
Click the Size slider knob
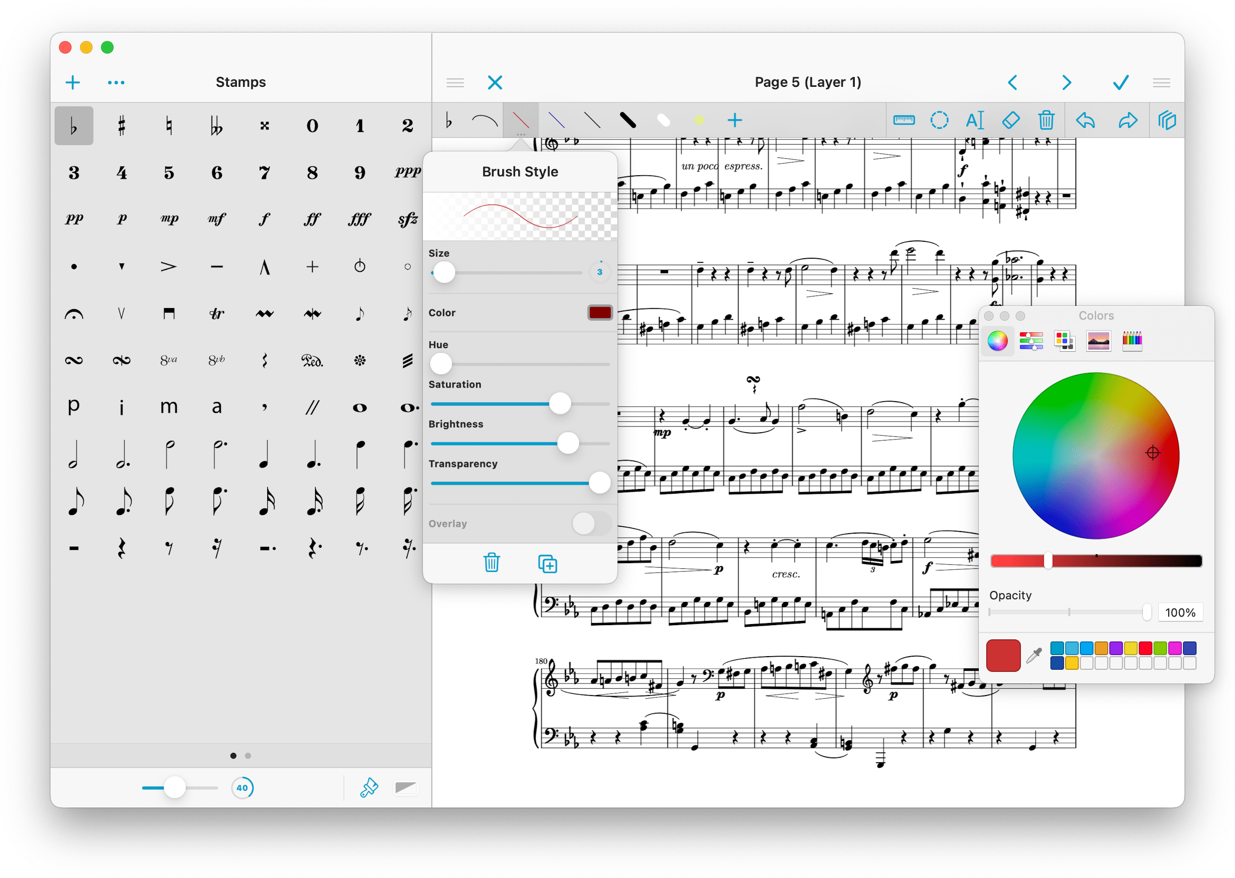(x=444, y=272)
